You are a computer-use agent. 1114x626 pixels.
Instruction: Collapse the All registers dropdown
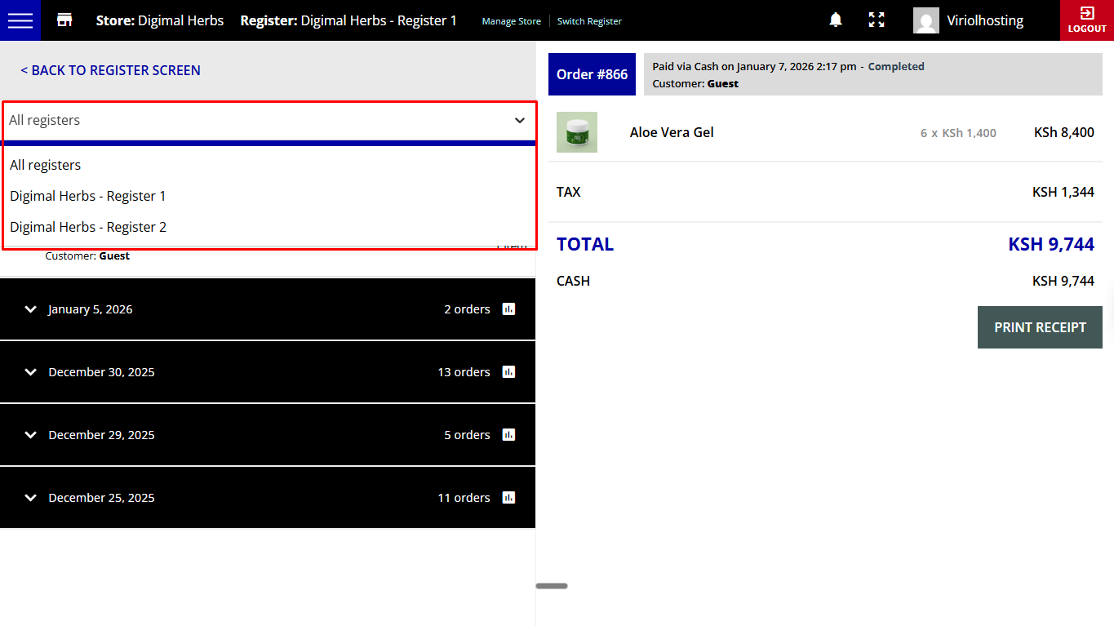pos(519,121)
